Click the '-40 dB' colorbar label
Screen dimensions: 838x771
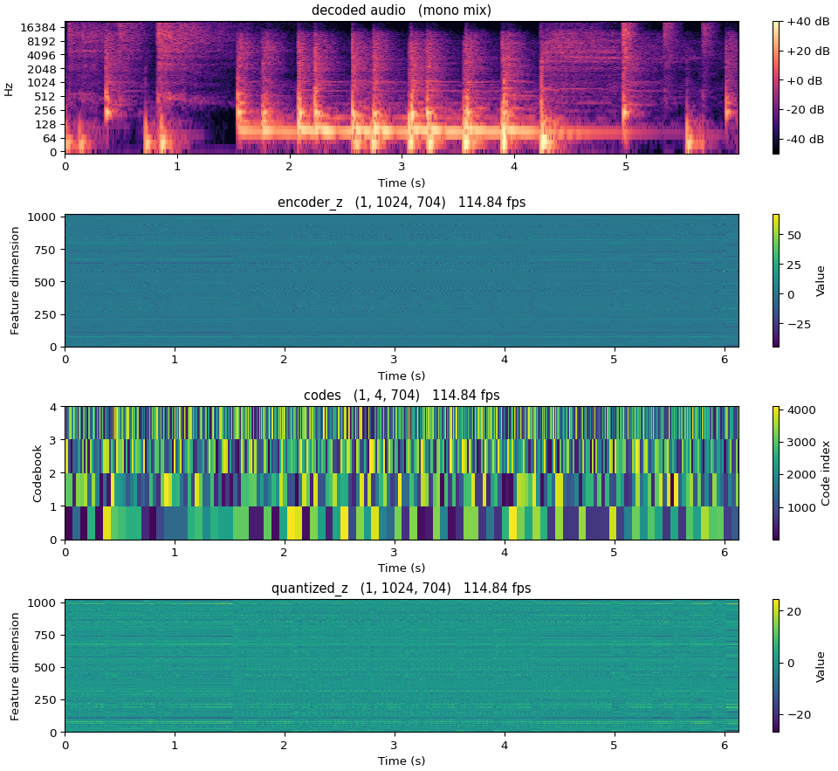point(806,140)
